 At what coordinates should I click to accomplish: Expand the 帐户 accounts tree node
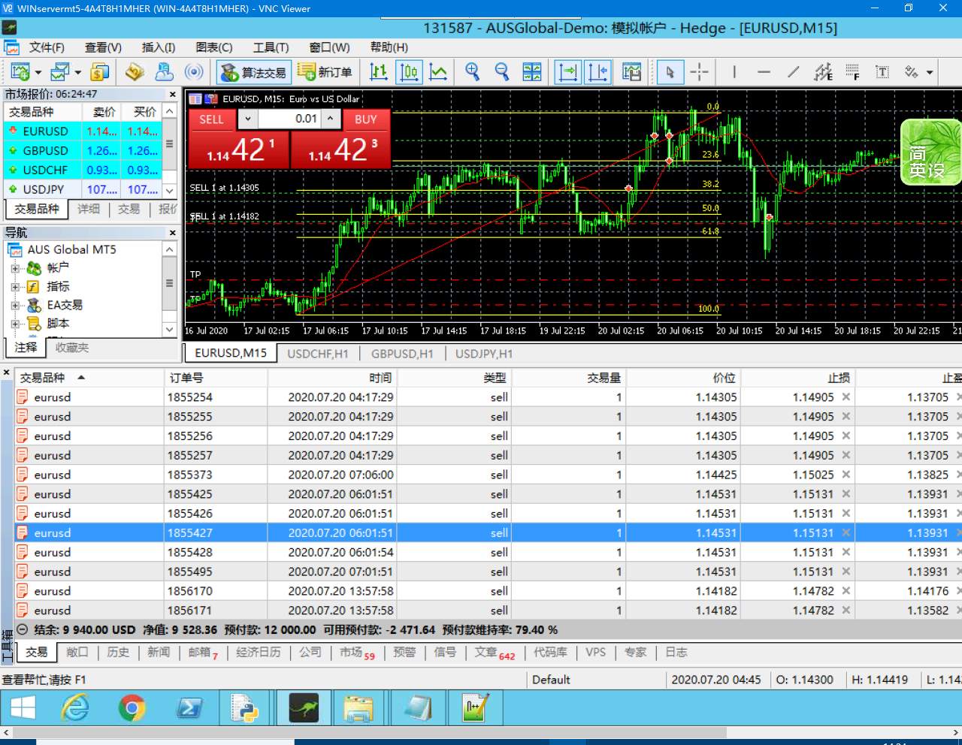coord(15,268)
